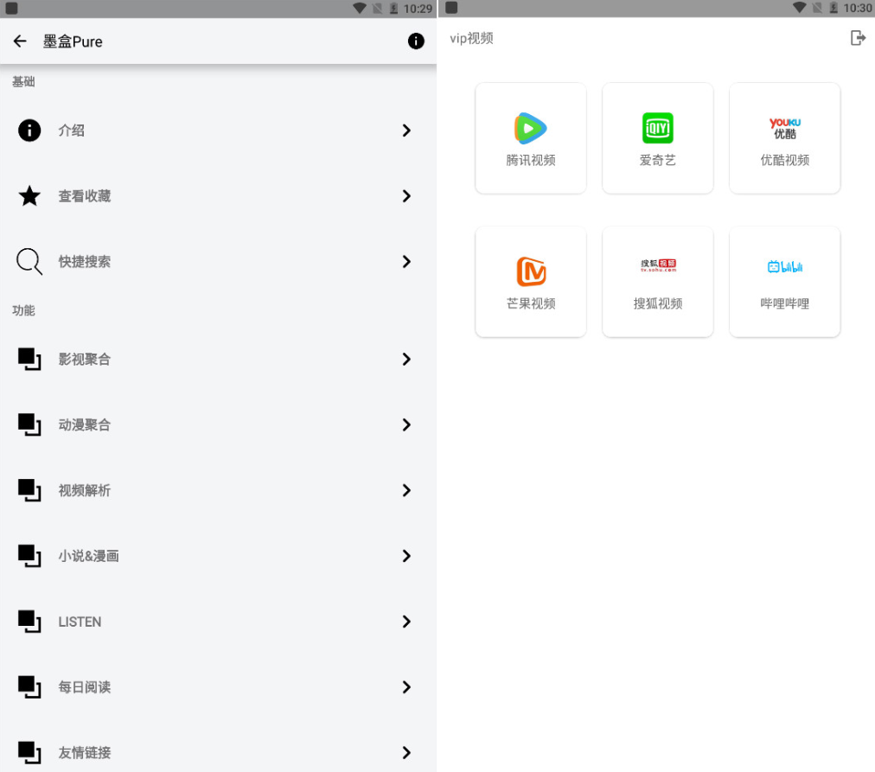This screenshot has width=875, height=772.
Task: Launch 优酷视频 (Youku) tile
Action: tap(784, 138)
